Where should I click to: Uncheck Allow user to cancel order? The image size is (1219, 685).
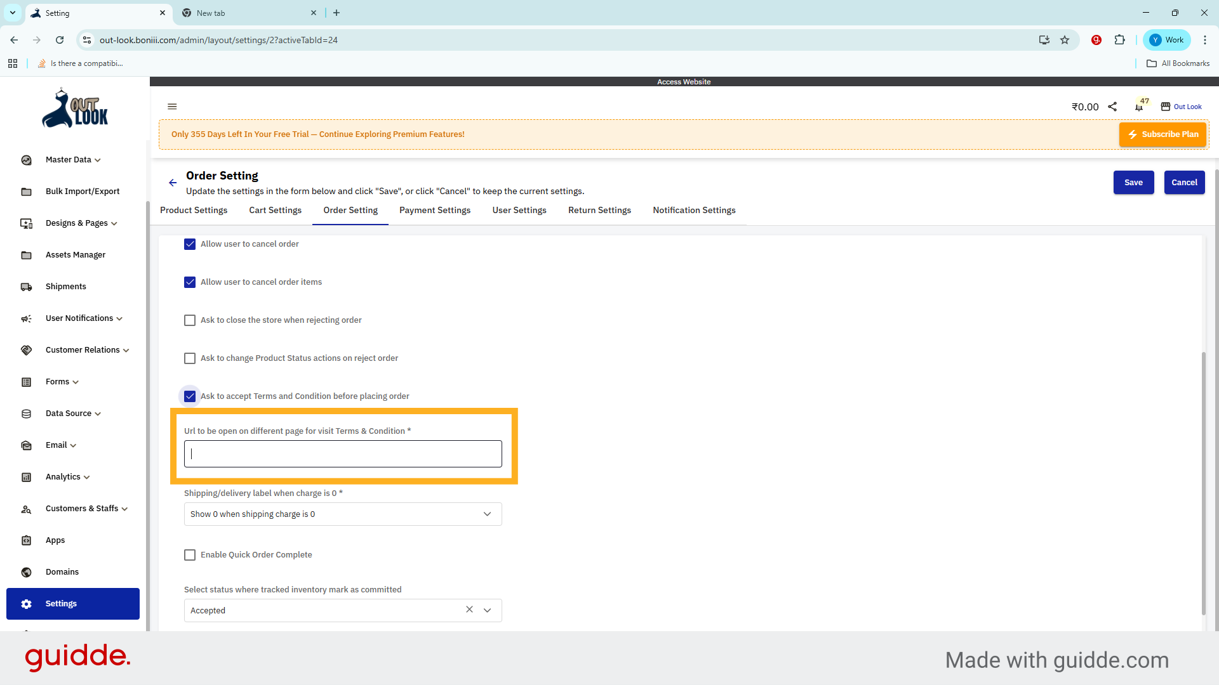[190, 244]
